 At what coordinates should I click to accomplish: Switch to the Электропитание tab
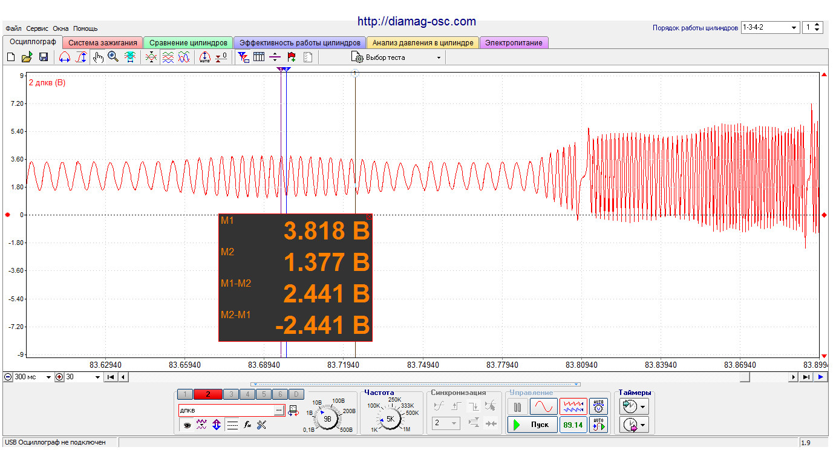514,43
